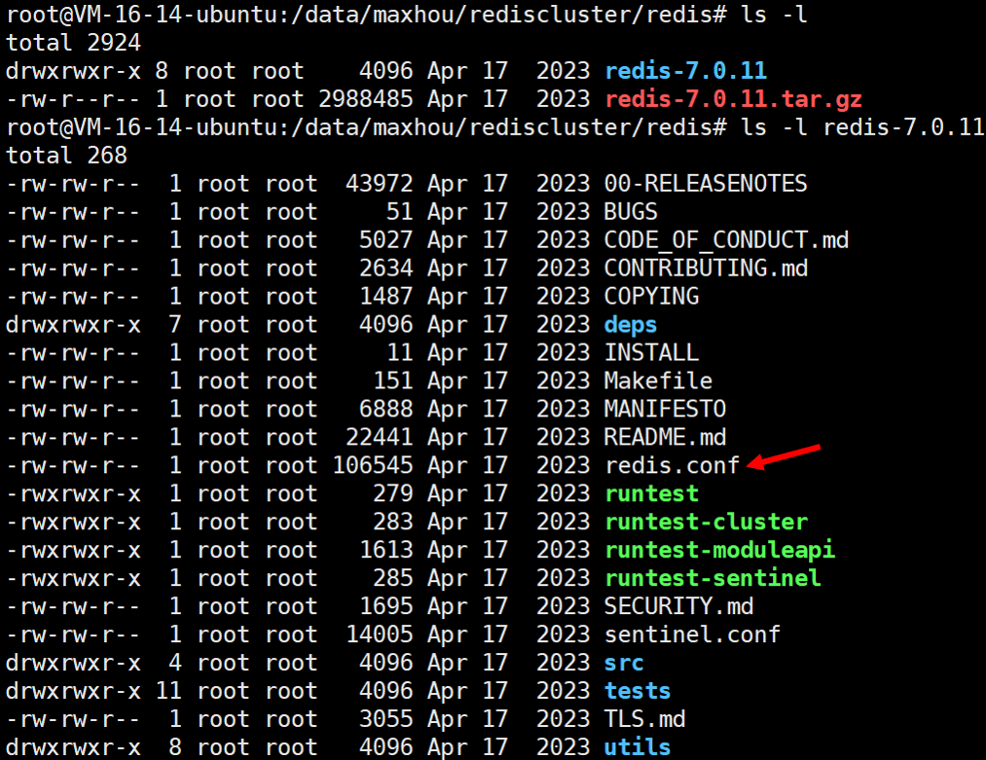
Task: Select the redis.conf file name
Action: click(x=673, y=466)
